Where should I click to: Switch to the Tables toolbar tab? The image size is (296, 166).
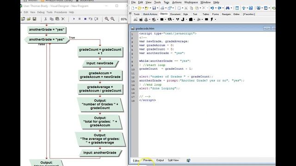pyautogui.click(x=206, y=14)
